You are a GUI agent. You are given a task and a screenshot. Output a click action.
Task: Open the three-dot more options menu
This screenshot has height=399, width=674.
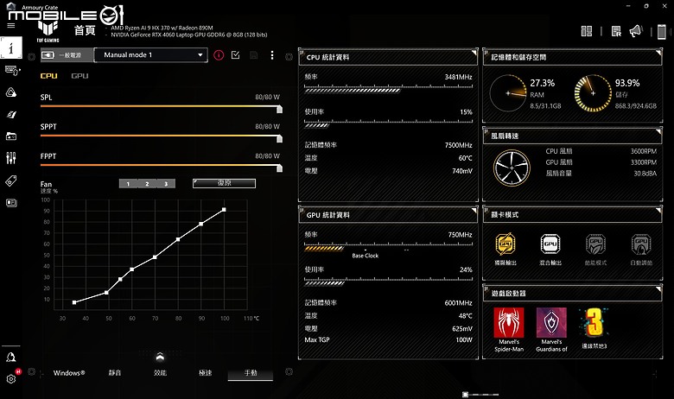coord(271,55)
